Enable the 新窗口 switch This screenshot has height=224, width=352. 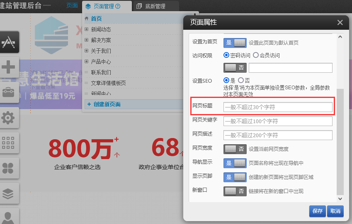[x=235, y=191]
